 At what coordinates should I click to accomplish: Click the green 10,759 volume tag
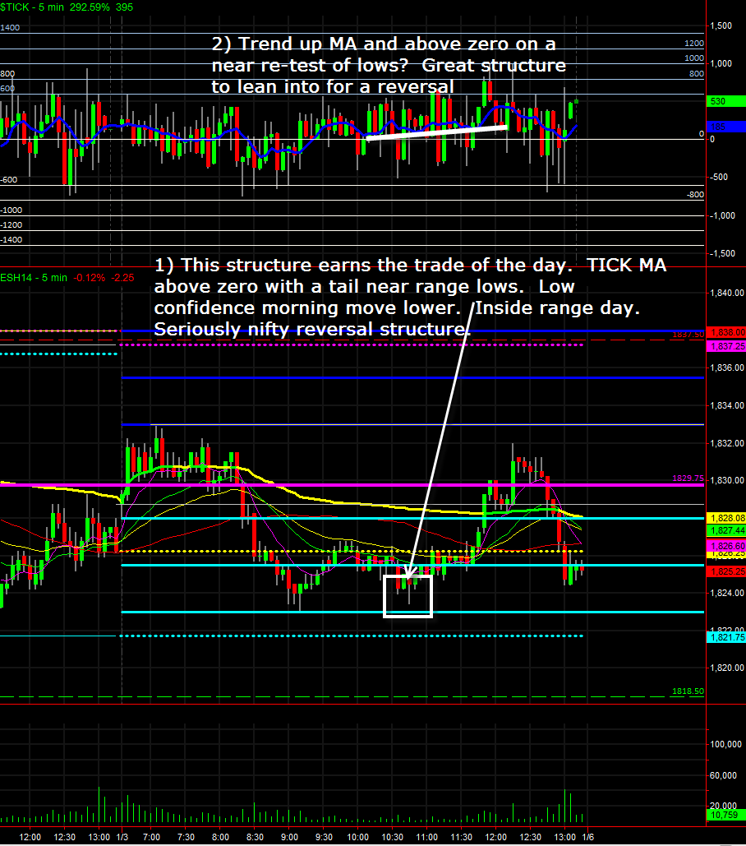[726, 815]
